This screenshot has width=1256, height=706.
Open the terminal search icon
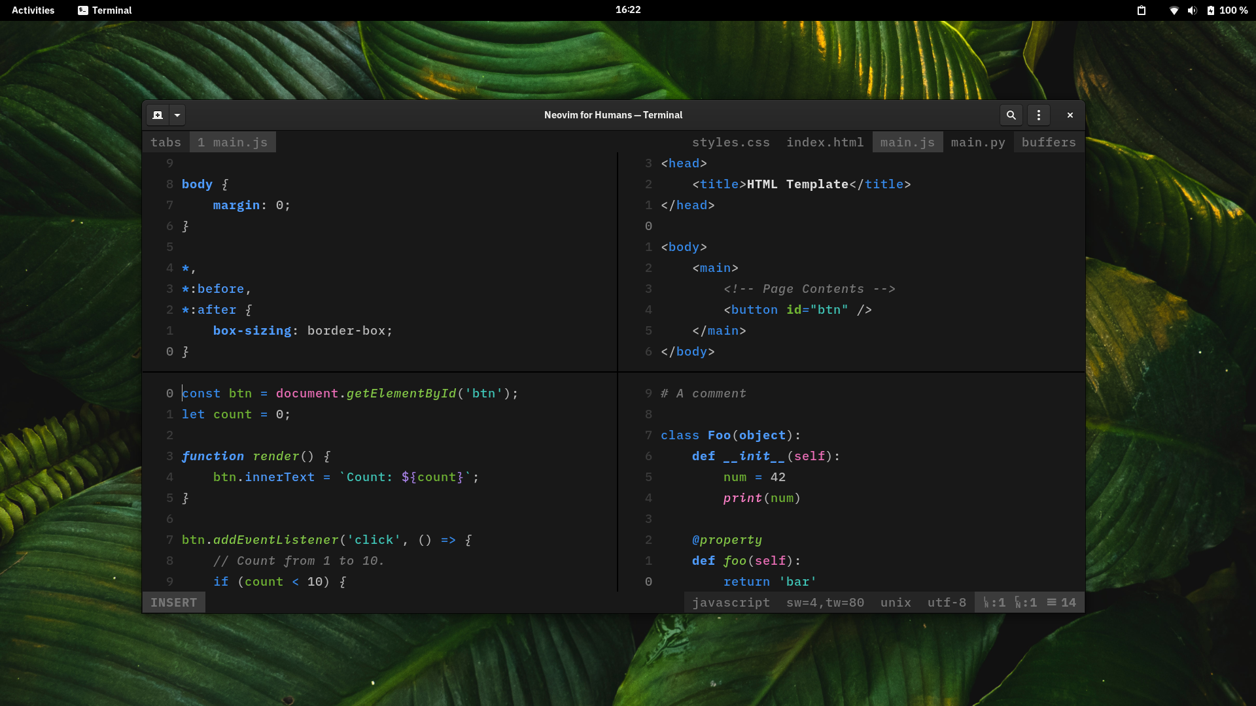pos(1011,115)
